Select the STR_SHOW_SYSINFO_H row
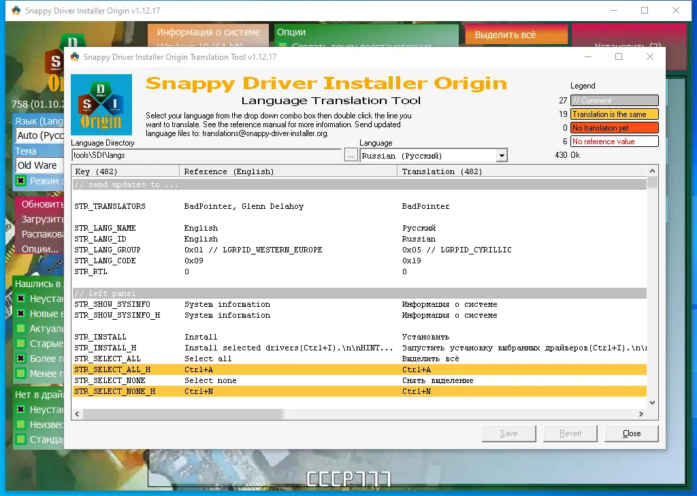 point(359,315)
